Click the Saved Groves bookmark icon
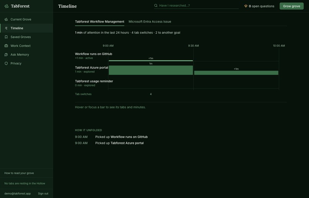This screenshot has width=309, height=198. pyautogui.click(x=6, y=37)
